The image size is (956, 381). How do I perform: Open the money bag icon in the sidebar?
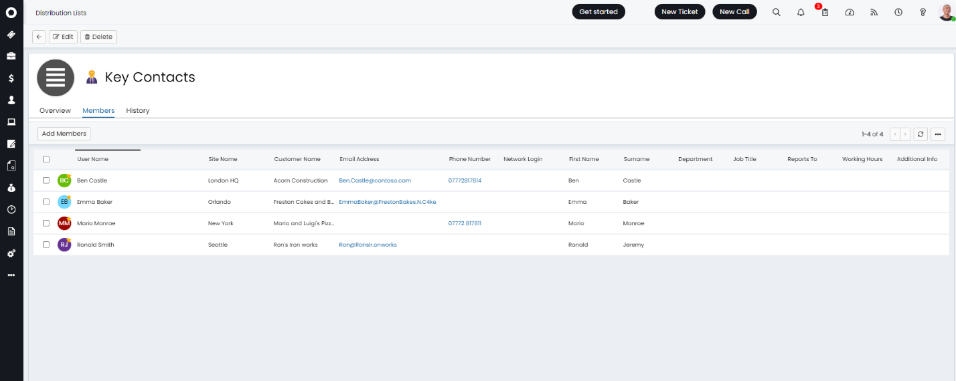click(11, 188)
